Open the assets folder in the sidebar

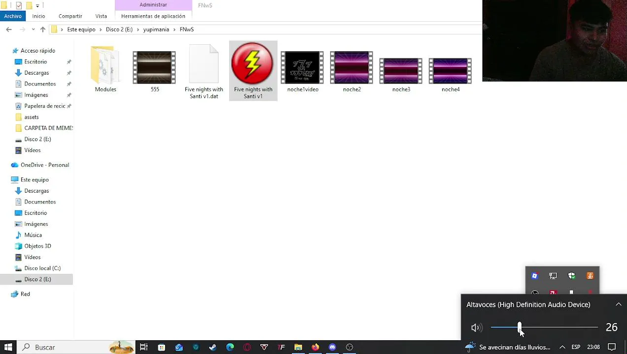point(32,117)
